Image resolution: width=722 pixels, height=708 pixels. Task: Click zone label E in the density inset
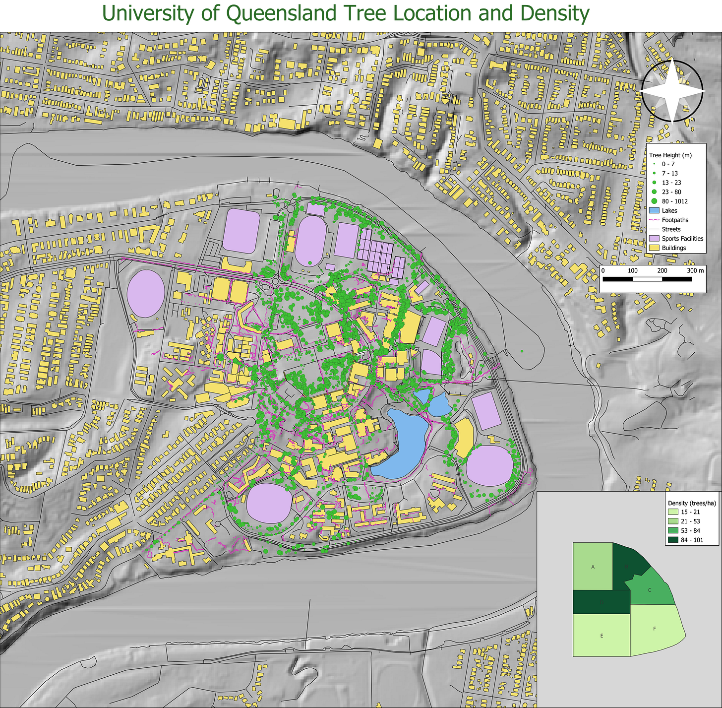pyautogui.click(x=602, y=636)
